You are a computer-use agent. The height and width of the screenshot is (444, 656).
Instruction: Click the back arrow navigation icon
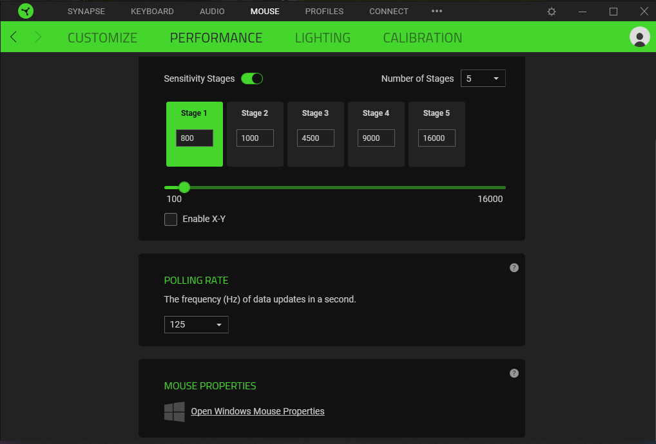click(x=14, y=37)
